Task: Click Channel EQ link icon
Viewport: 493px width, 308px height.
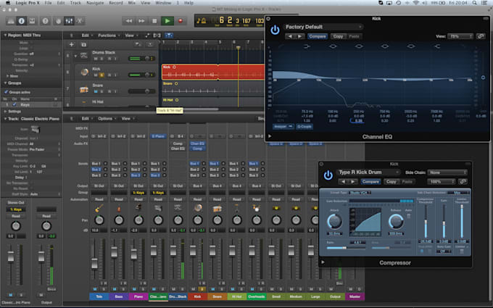Action: pyautogui.click(x=481, y=36)
